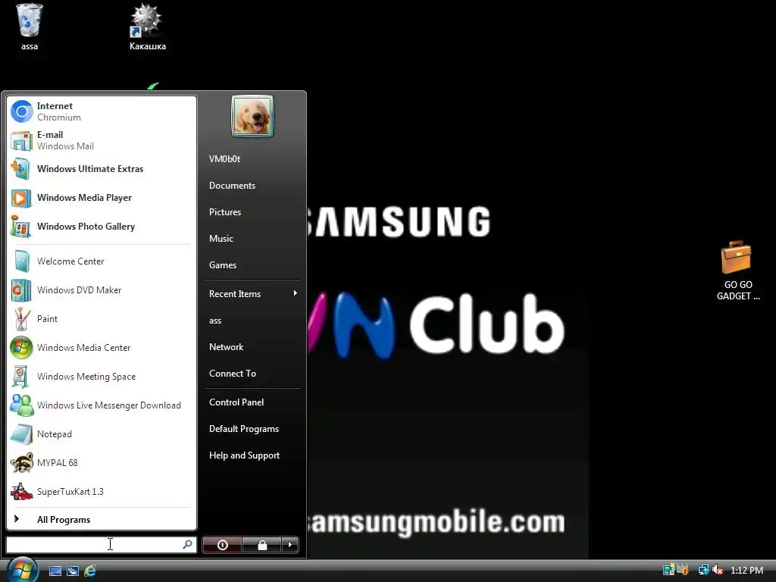Open Internet Explorer quick launch icon
The width and height of the screenshot is (776, 582).
(90, 571)
